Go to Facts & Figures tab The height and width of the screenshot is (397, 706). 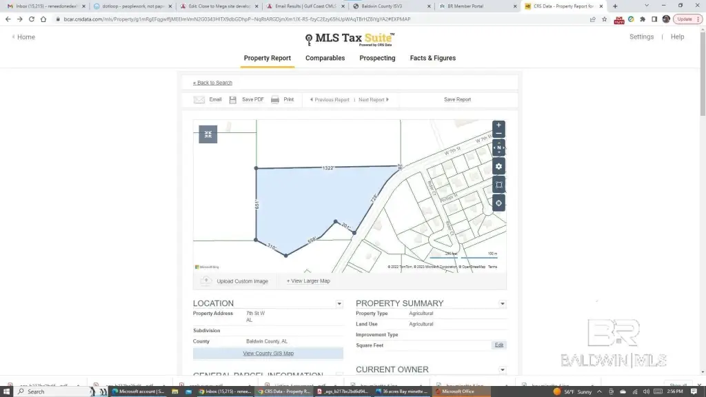432,59
